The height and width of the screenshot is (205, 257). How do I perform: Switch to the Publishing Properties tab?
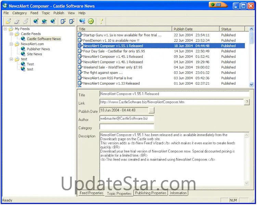[151, 193]
